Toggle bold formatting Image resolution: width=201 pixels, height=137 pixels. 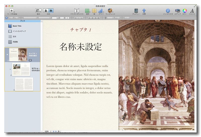click(76, 18)
